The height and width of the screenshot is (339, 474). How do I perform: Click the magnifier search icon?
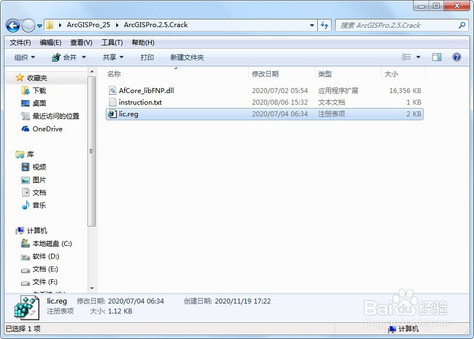point(462,25)
